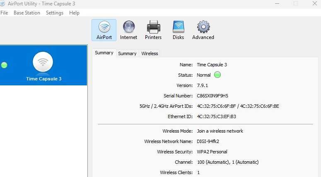Click the name value Time Capsule 3
Image resolution: width=321 pixels, height=177 pixels.
(x=212, y=65)
